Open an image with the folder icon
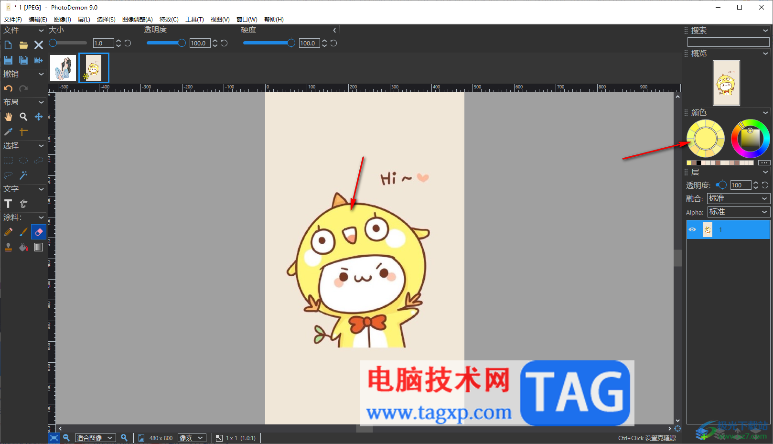This screenshot has height=444, width=773. pyautogui.click(x=23, y=45)
